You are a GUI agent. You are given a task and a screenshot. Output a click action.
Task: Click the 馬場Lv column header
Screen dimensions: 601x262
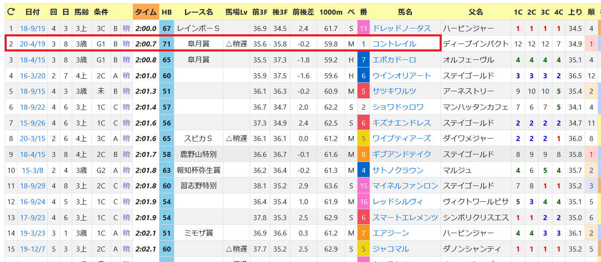click(x=236, y=12)
